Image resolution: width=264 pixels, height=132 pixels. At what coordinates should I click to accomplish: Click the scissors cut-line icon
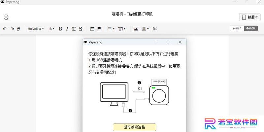coord(155,29)
